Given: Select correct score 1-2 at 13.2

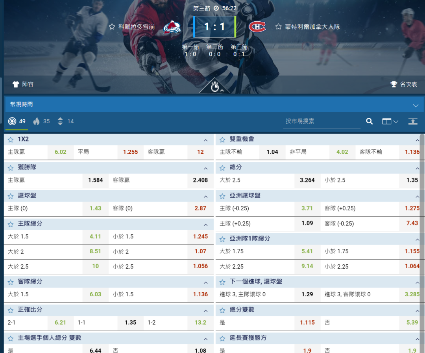Looking at the screenshot, I should click(200, 323).
